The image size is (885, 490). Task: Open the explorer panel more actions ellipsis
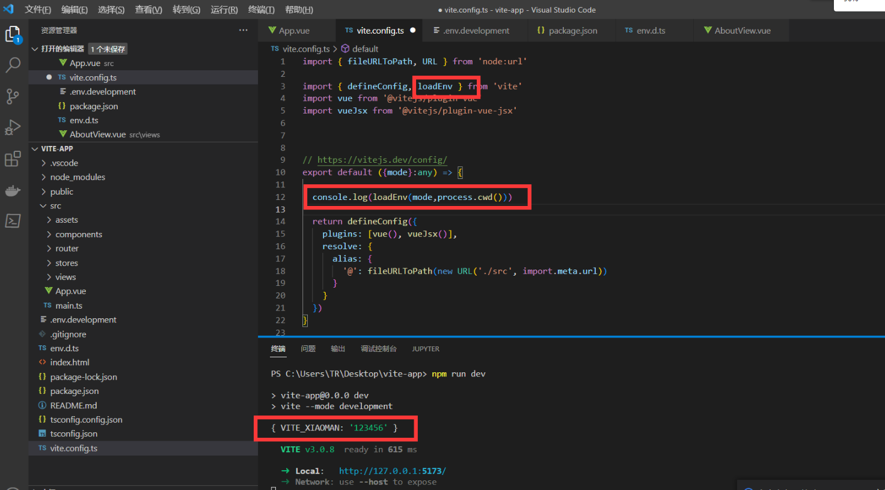click(243, 30)
